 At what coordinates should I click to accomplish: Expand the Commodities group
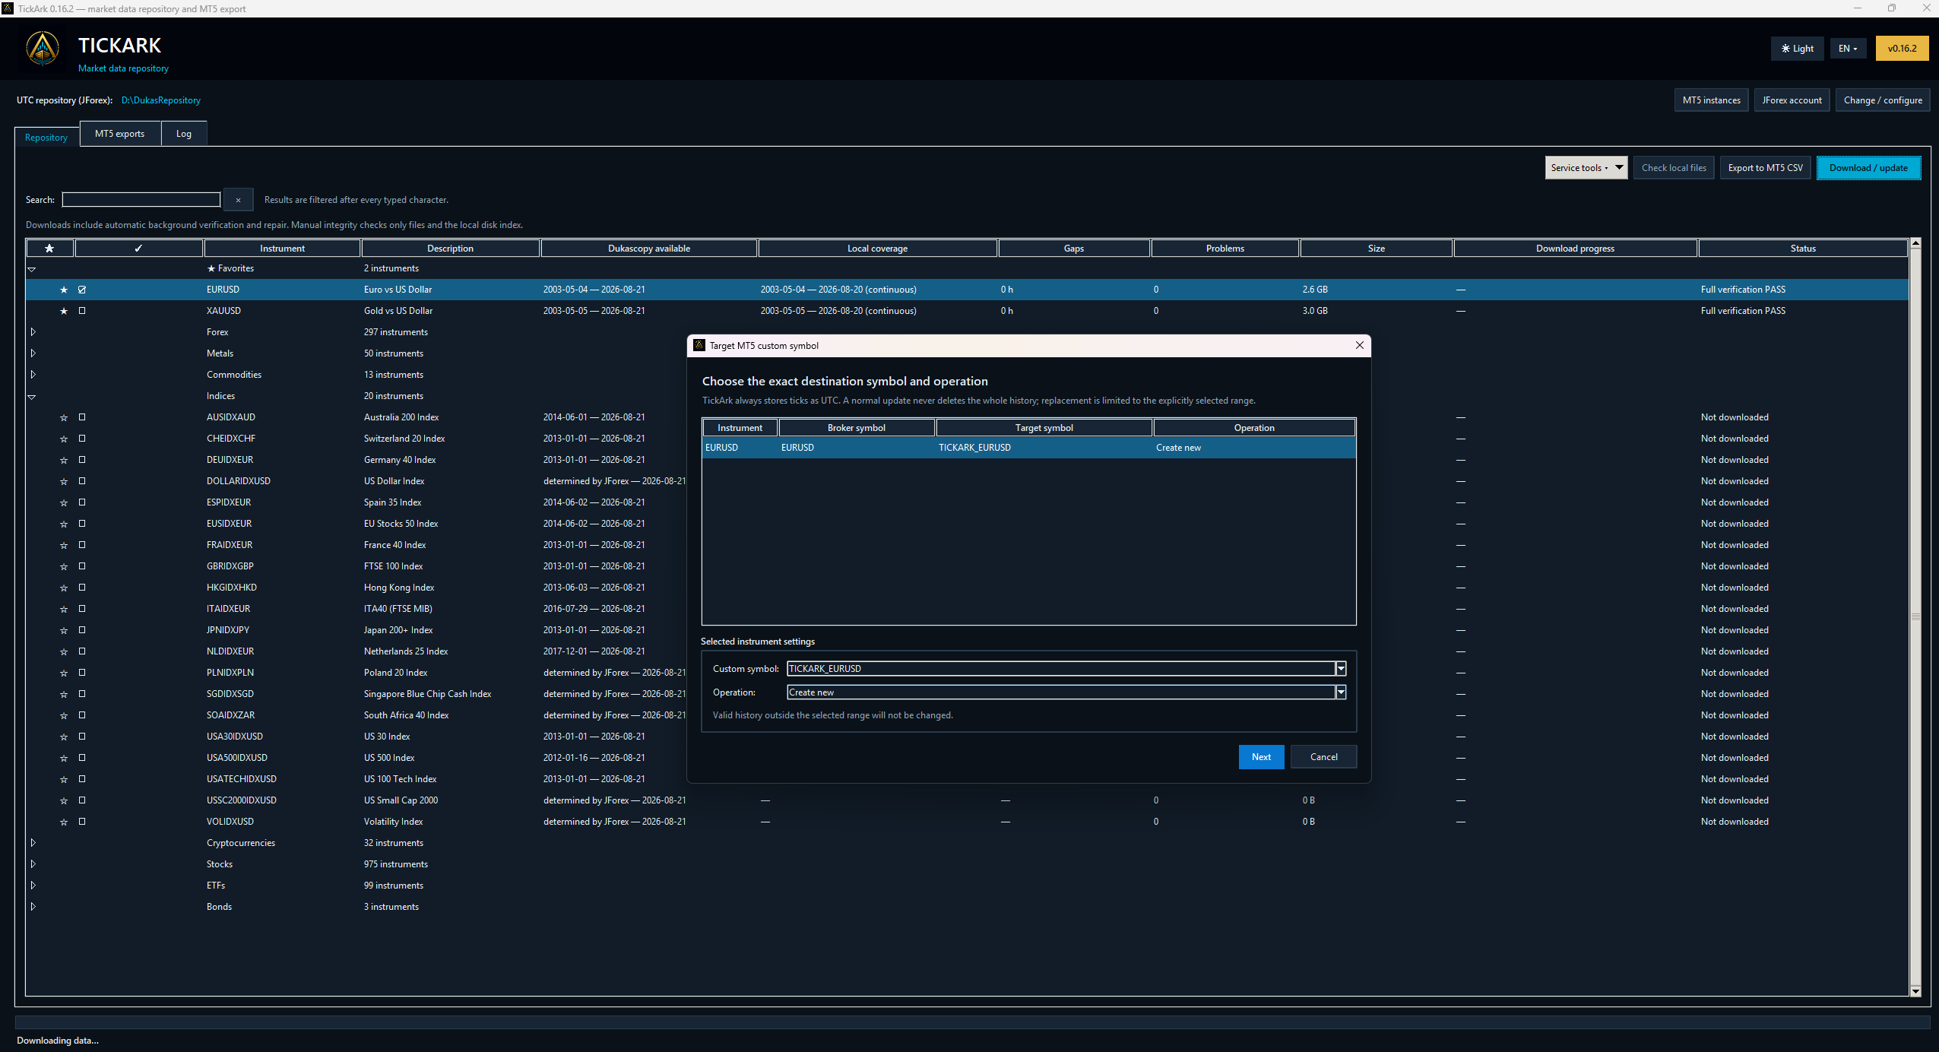click(33, 375)
